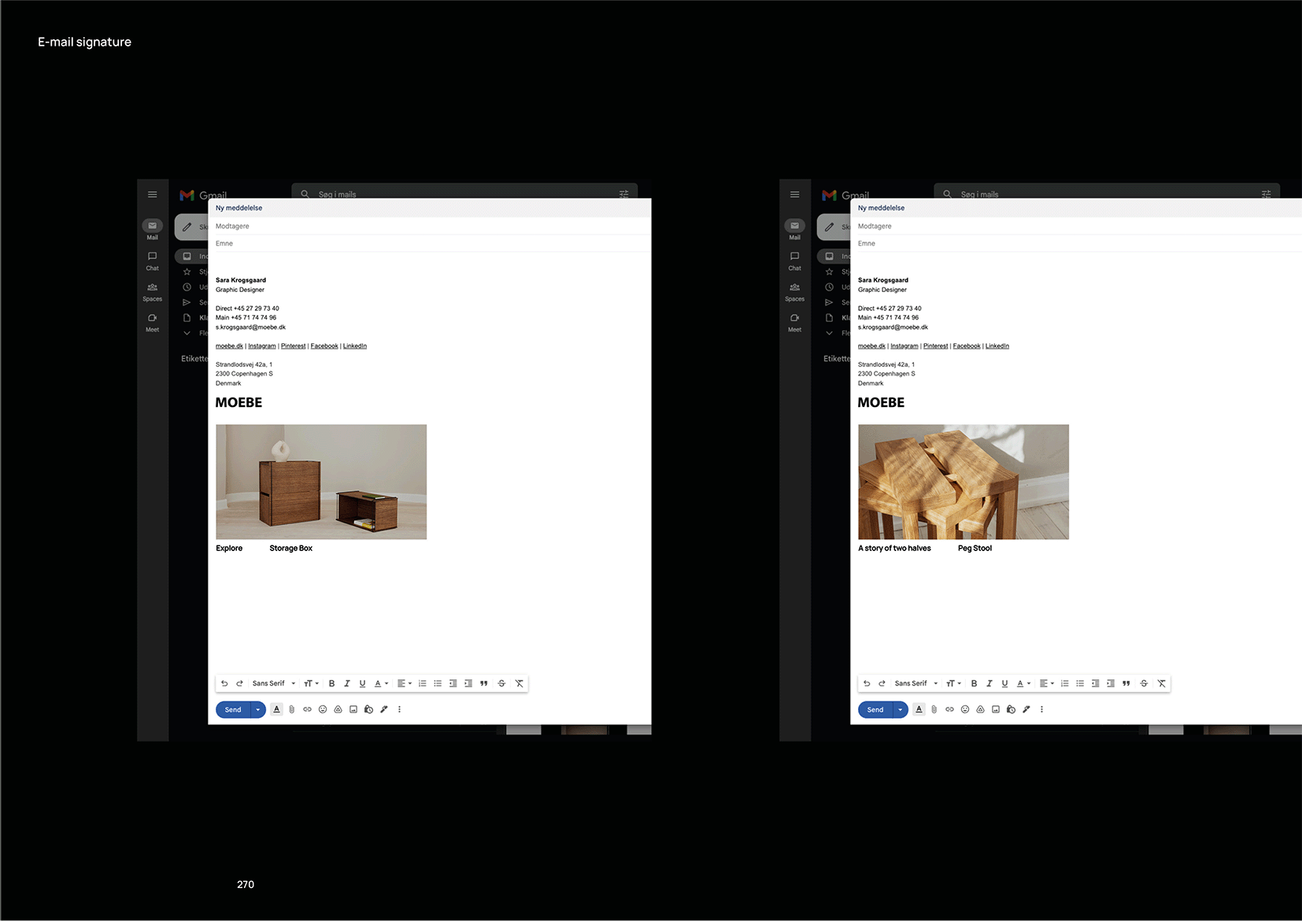
Task: Insert bulleted list in left compose window
Action: [438, 683]
